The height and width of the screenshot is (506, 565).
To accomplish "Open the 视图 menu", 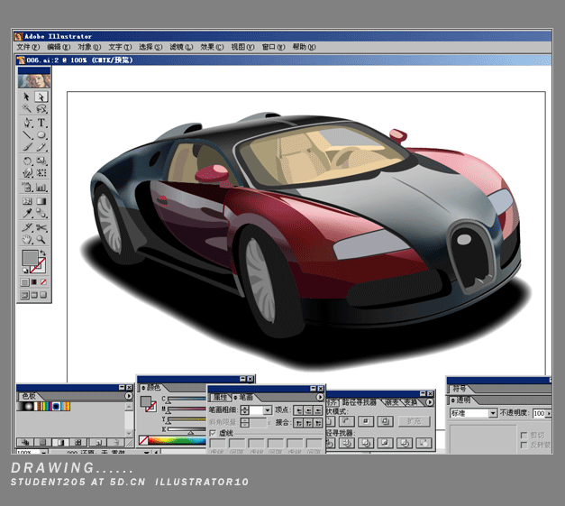I will click(242, 47).
